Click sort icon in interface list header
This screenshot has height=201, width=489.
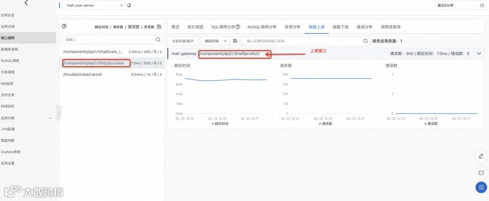[159, 27]
